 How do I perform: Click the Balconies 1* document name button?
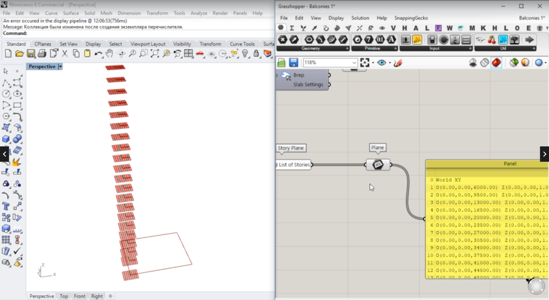(x=531, y=18)
